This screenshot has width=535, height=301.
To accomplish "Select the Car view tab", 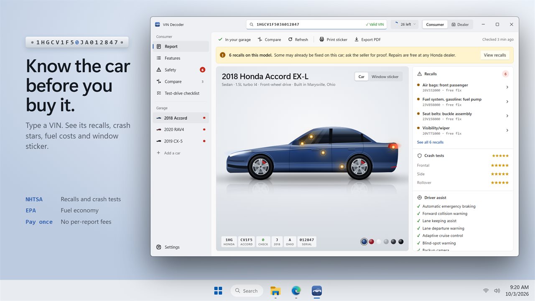I will point(362,77).
